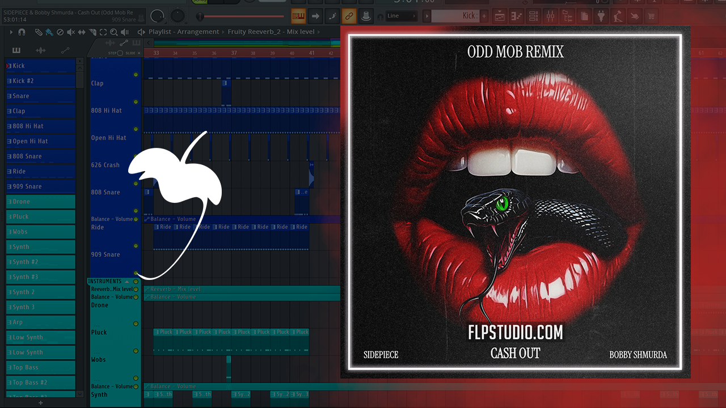Open the Plugin picker plug icon
The image size is (726, 408).
[602, 16]
